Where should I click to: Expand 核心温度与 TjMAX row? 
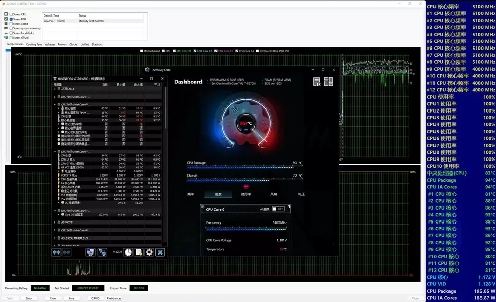pyautogui.click(x=58, y=112)
